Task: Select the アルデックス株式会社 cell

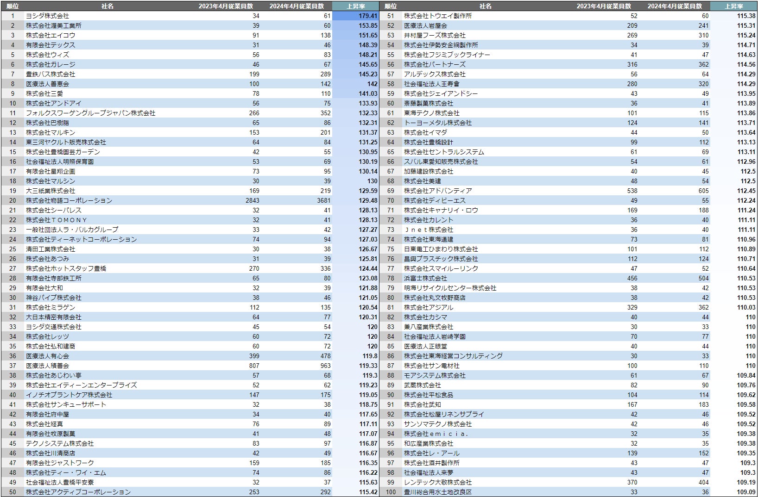Action: coord(435,74)
